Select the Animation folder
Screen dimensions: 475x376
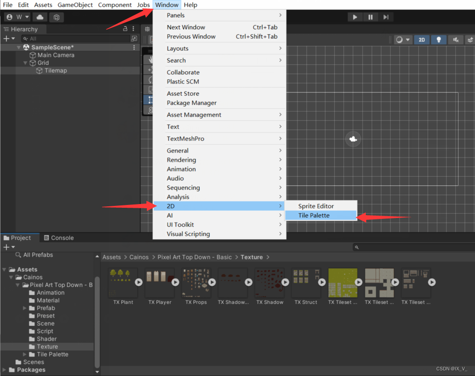tap(46, 293)
